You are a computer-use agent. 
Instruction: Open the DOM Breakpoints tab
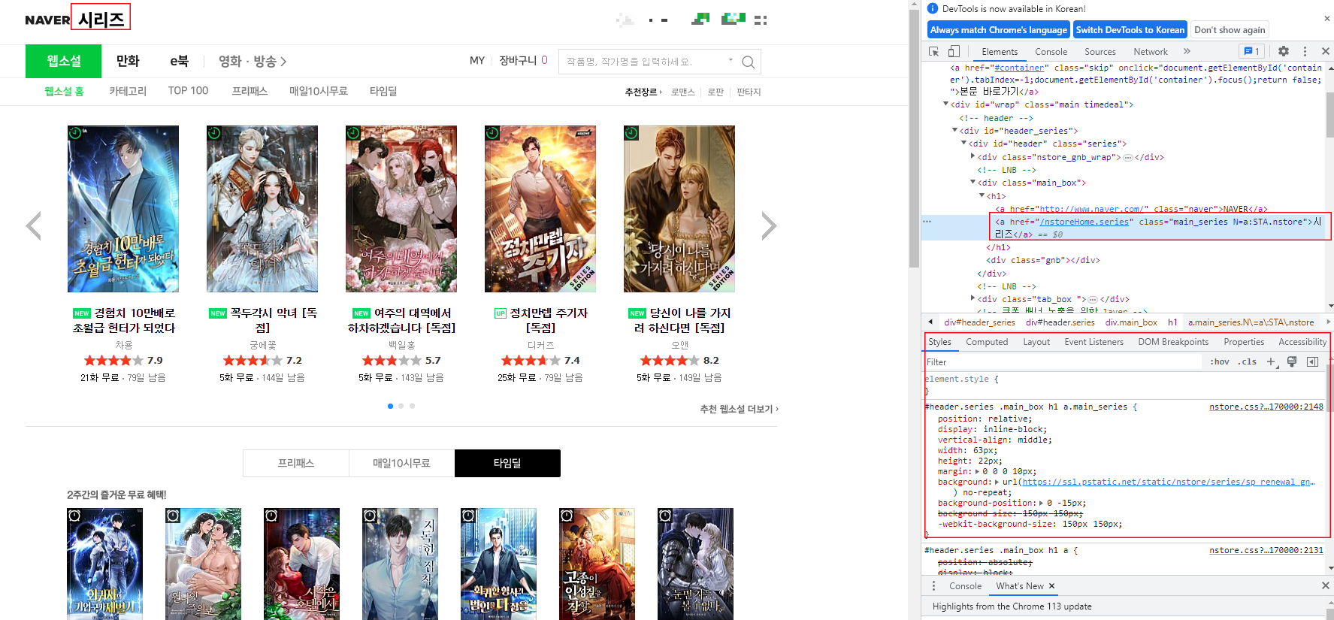click(x=1173, y=342)
